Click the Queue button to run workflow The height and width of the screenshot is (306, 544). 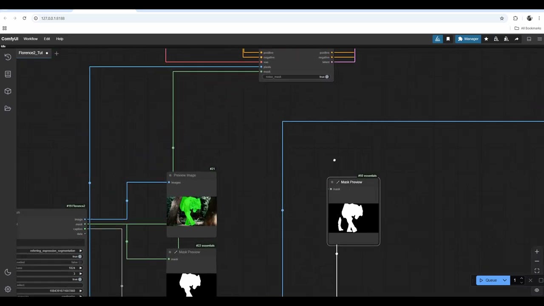488,280
